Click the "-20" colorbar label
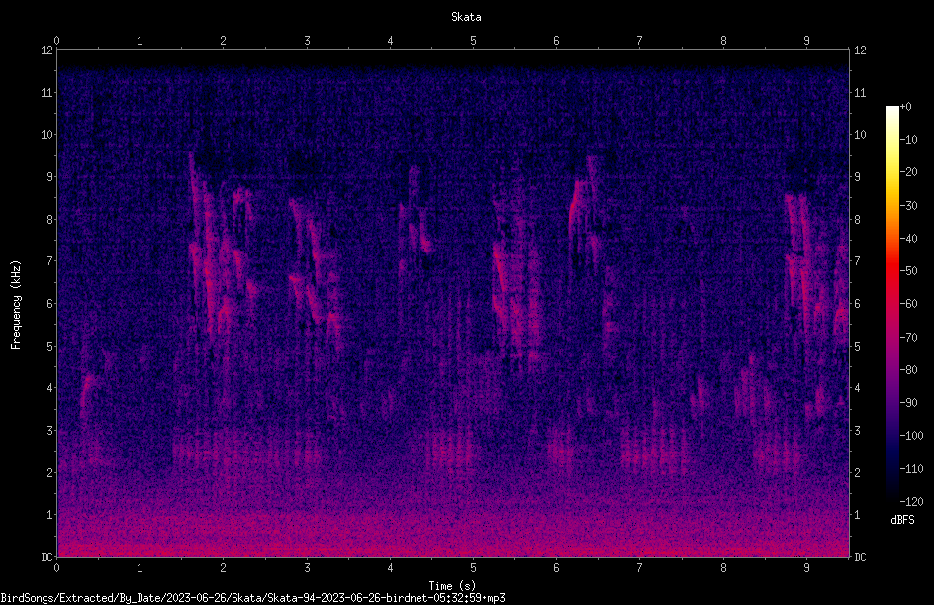This screenshot has height=605, width=934. (908, 172)
